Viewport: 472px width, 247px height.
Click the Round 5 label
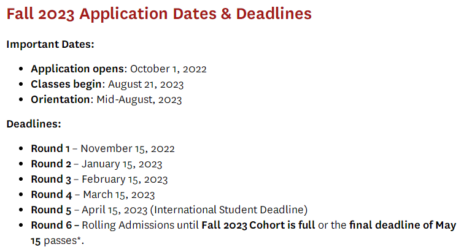(51, 210)
